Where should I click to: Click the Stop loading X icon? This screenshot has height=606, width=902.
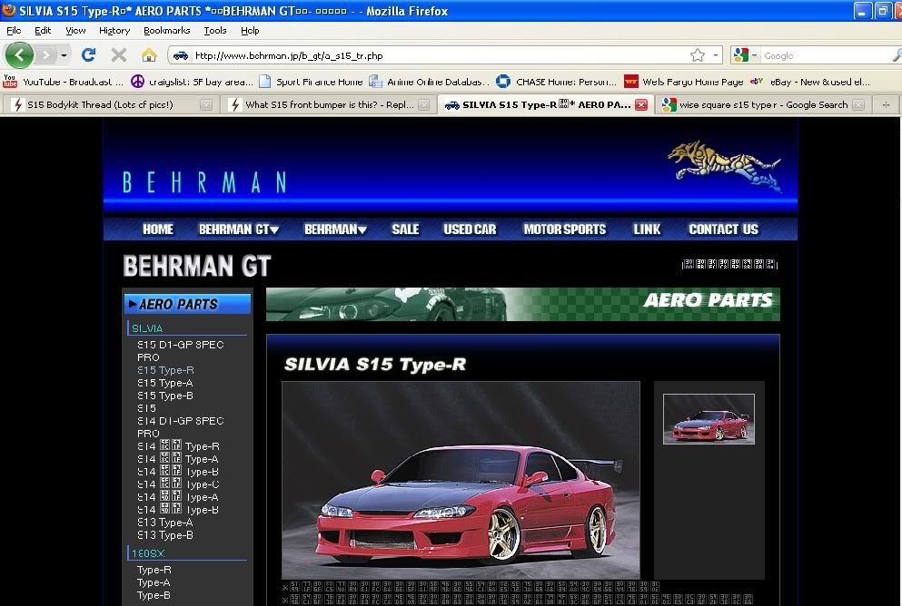click(118, 55)
